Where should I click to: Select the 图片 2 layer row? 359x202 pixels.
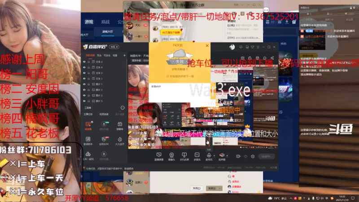(105, 96)
